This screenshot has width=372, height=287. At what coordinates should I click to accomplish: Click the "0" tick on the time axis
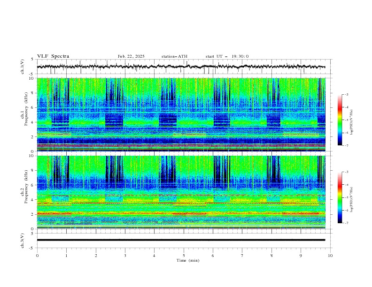37,256
